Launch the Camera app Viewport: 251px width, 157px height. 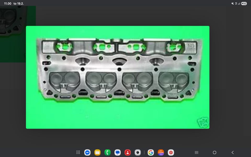[x=138, y=152]
